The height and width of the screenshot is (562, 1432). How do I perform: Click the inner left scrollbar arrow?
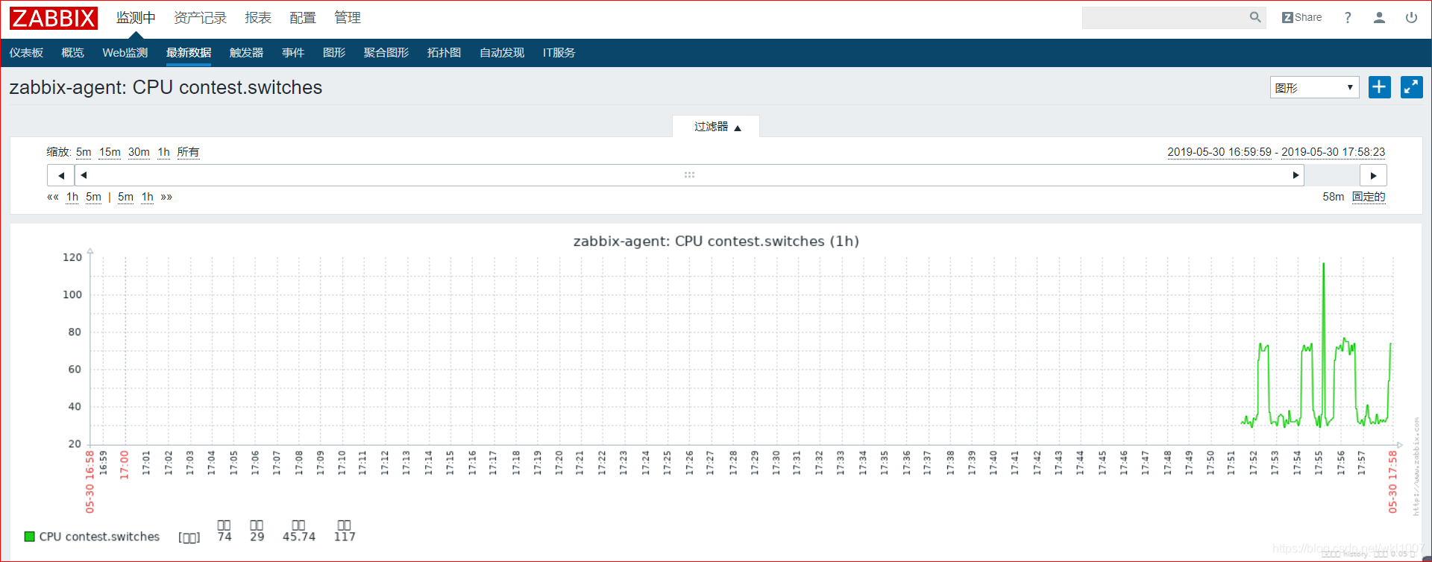(84, 175)
